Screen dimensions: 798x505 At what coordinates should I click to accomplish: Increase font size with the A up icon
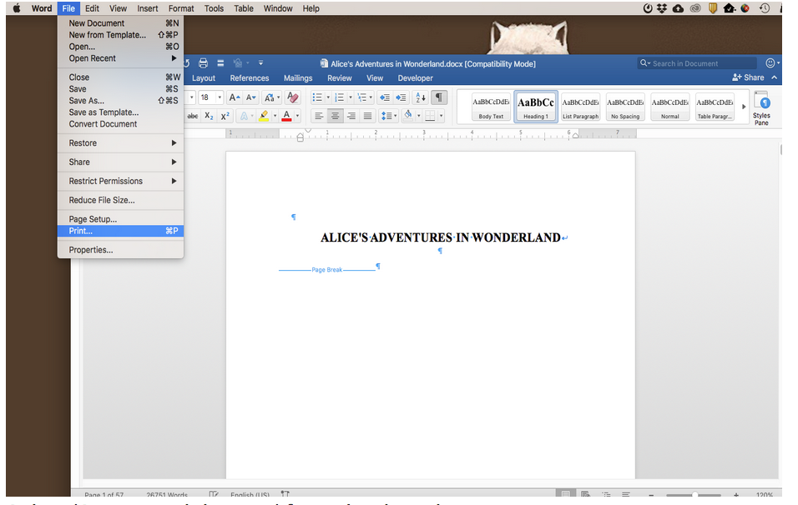234,97
